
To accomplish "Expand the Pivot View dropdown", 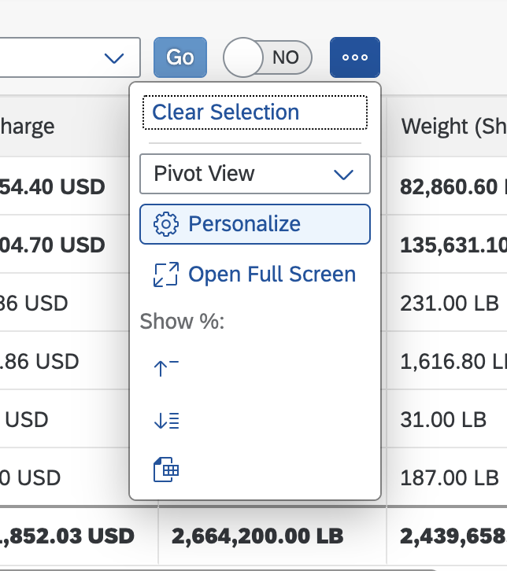I will 255,174.
